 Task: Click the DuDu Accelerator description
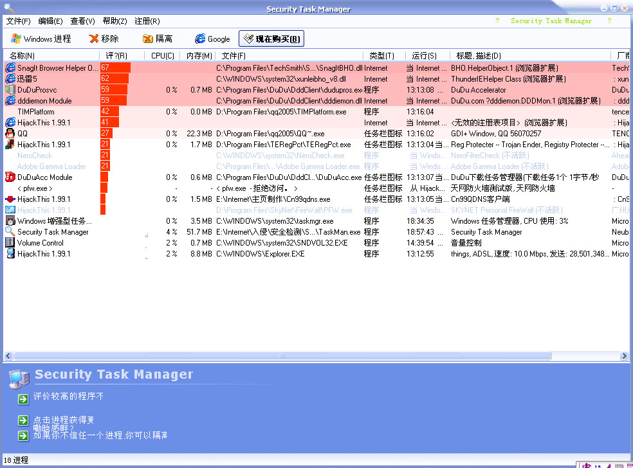[479, 90]
